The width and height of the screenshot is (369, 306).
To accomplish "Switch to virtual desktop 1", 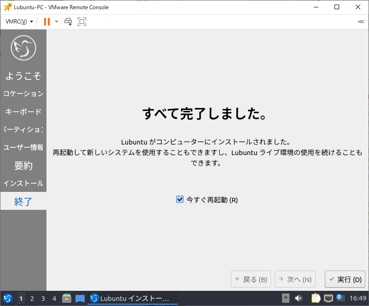I will tap(21, 299).
